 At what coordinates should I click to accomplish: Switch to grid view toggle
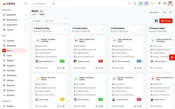(156, 21)
